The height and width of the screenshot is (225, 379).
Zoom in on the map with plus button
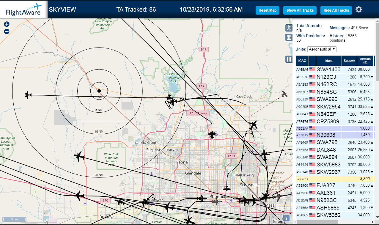(7, 24)
